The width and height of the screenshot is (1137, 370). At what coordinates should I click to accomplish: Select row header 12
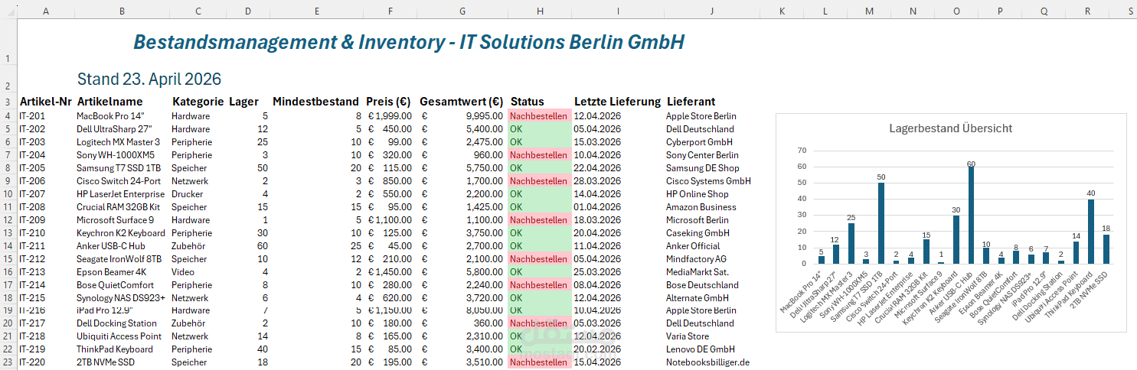pos(8,220)
